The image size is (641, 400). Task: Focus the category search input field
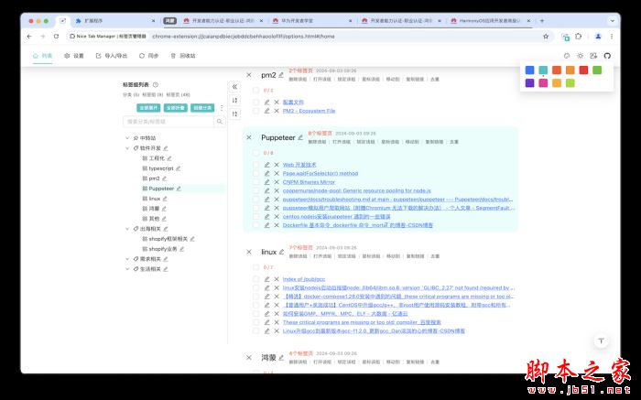point(168,122)
